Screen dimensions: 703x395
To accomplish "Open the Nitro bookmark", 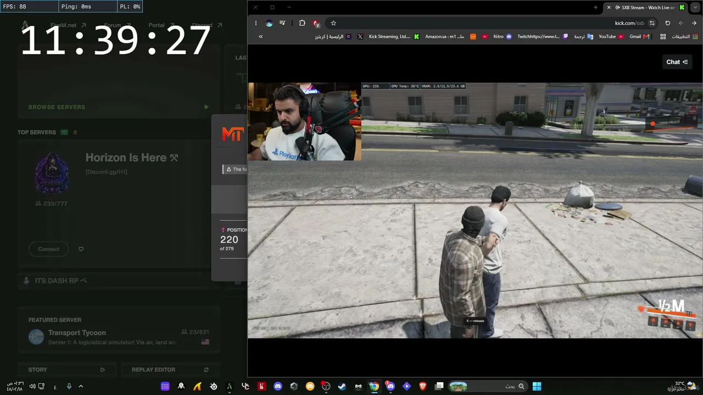I will pyautogui.click(x=503, y=37).
